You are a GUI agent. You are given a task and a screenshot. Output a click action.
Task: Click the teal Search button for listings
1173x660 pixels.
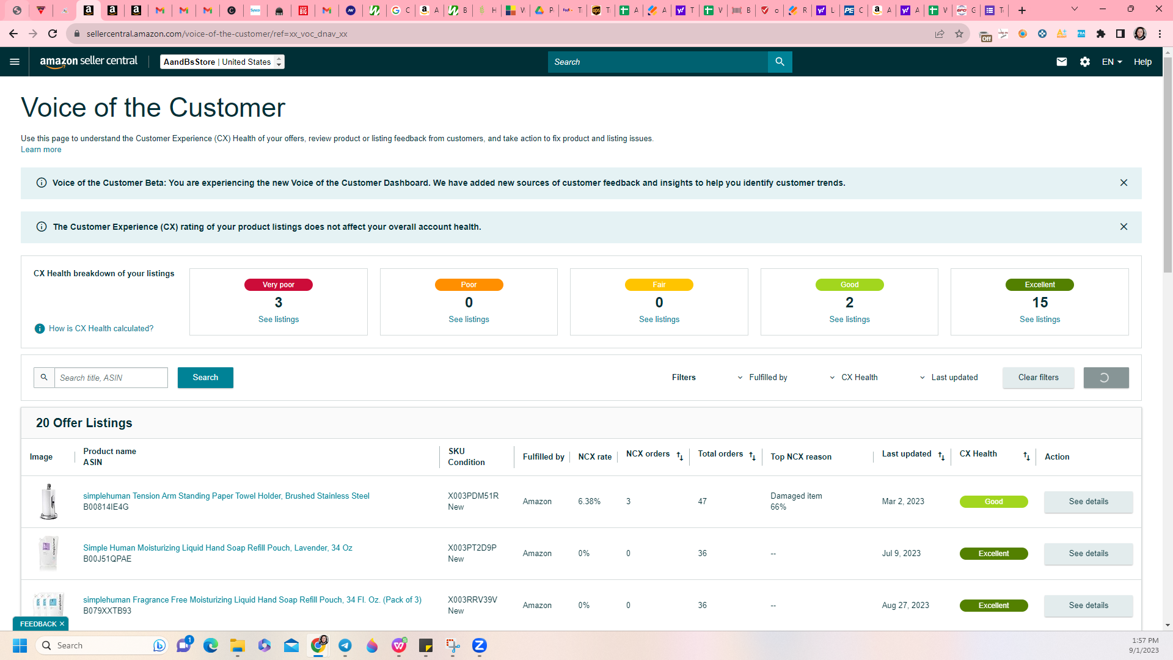[205, 378]
